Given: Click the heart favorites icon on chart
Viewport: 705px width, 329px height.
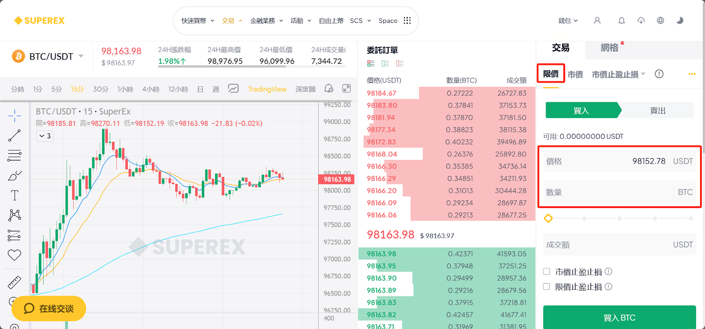Looking at the screenshot, I should [x=15, y=255].
